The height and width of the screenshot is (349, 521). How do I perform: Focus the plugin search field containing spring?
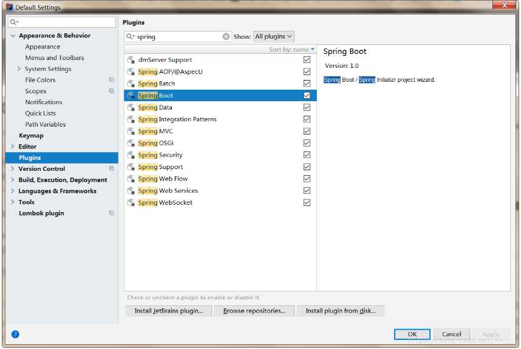(178, 36)
